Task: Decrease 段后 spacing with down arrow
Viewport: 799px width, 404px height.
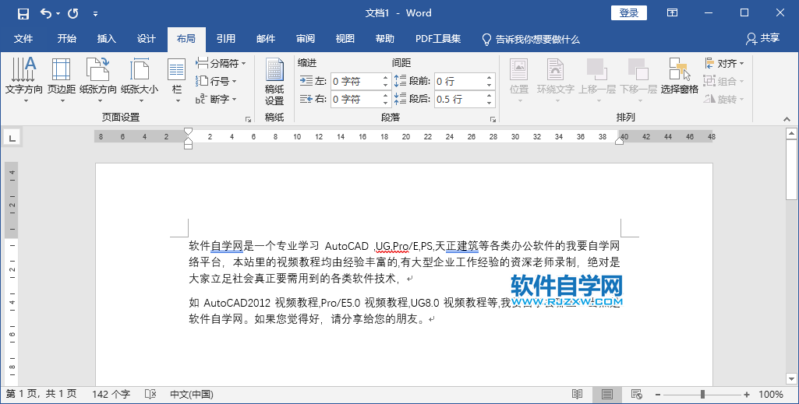Action: point(490,104)
